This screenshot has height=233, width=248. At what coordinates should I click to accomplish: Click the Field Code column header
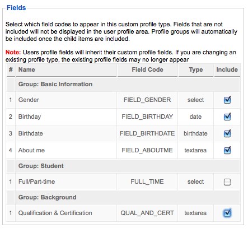(147, 69)
